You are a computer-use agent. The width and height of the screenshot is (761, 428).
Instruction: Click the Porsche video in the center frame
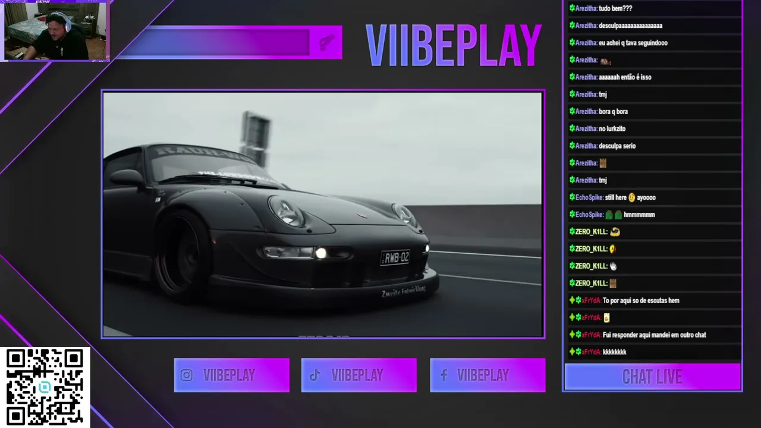(x=323, y=214)
